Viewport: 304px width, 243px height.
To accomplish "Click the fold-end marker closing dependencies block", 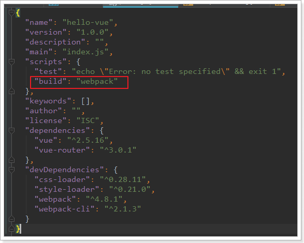I will [x=11, y=160].
